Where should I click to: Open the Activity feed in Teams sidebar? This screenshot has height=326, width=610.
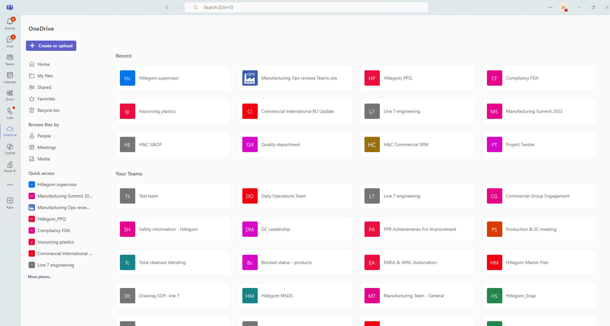(10, 24)
